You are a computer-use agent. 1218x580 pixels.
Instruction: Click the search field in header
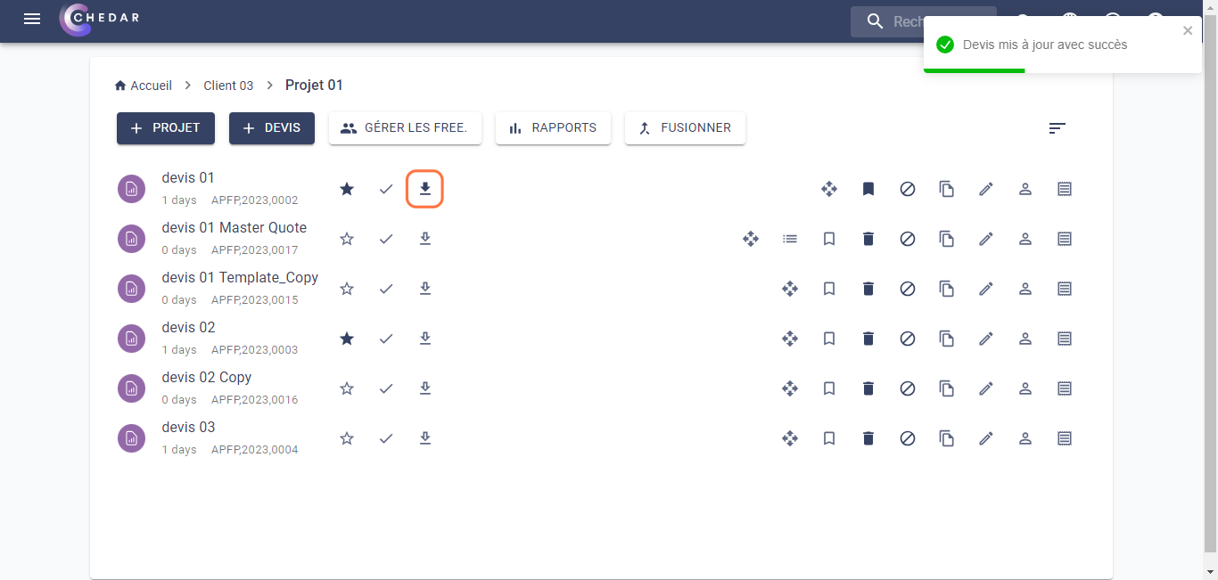point(923,21)
